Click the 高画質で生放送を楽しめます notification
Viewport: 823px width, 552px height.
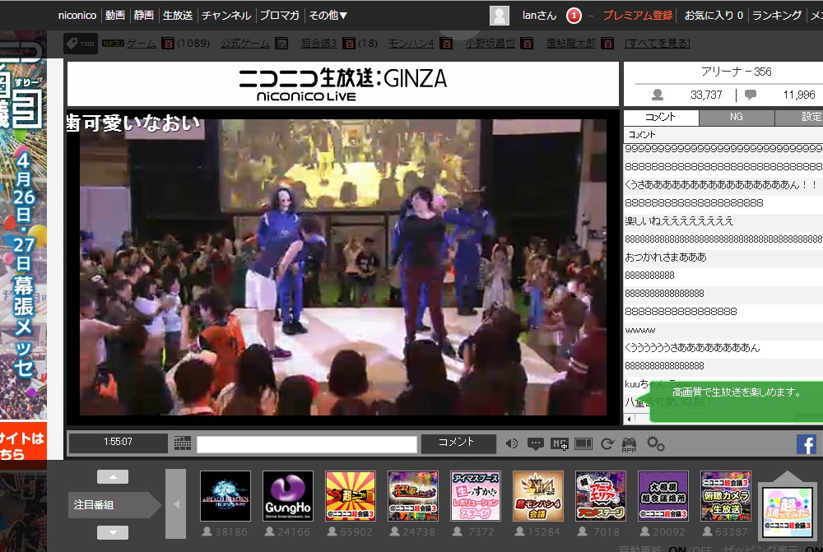(737, 401)
